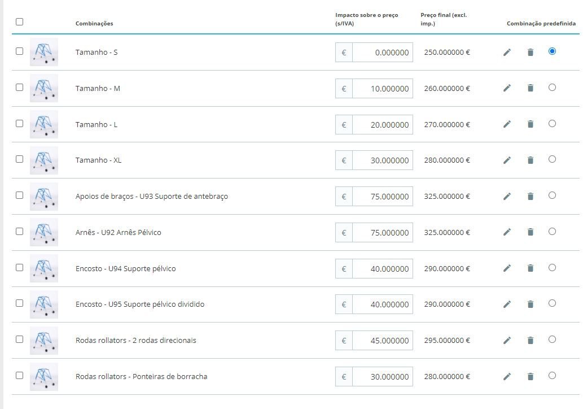The image size is (583, 409).
Task: Set 2 rodas direcionais as default
Action: (552, 339)
